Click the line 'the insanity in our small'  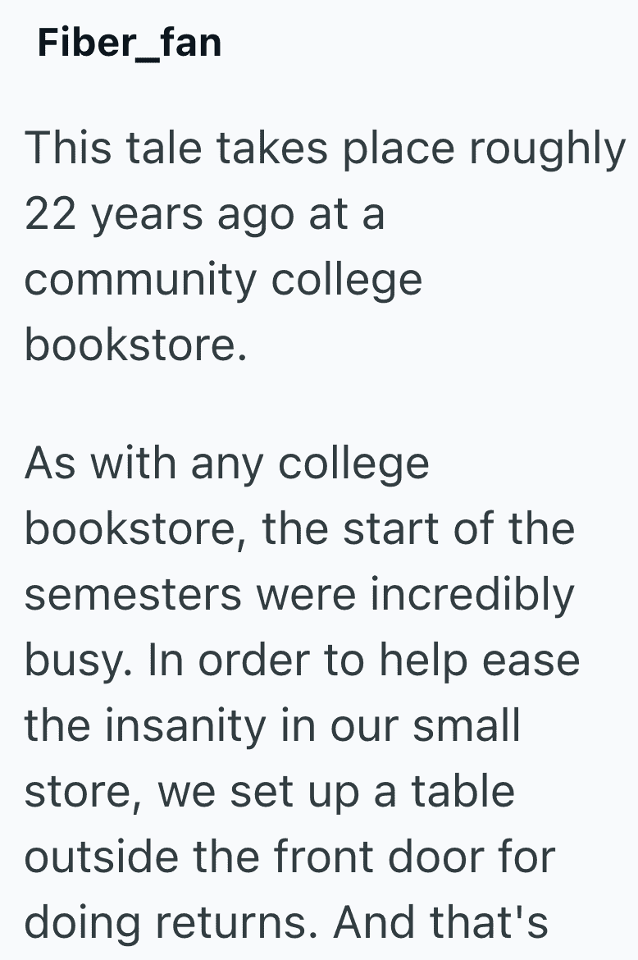(x=272, y=725)
